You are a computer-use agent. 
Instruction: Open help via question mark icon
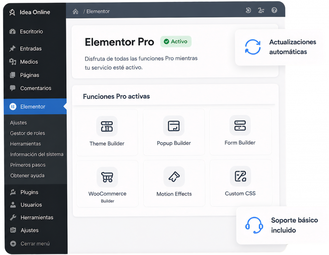(274, 10)
